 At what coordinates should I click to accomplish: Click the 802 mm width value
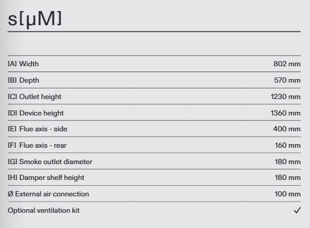(x=287, y=64)
